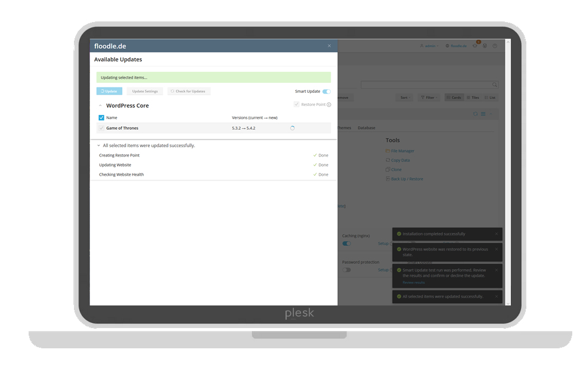Click the Game of Thrones loading spinner

tap(292, 128)
